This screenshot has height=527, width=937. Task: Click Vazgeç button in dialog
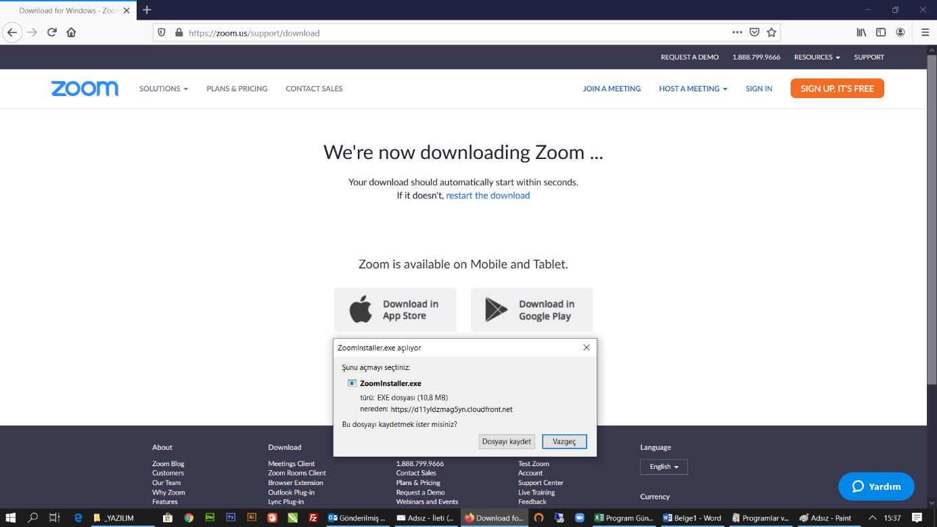pyautogui.click(x=564, y=442)
